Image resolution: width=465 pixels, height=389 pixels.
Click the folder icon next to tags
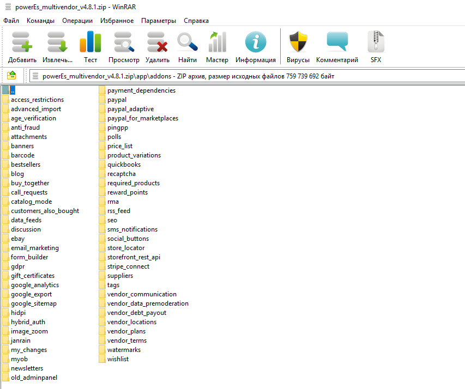pyautogui.click(x=102, y=284)
